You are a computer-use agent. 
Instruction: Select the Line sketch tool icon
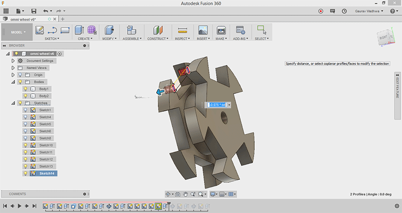pos(52,31)
